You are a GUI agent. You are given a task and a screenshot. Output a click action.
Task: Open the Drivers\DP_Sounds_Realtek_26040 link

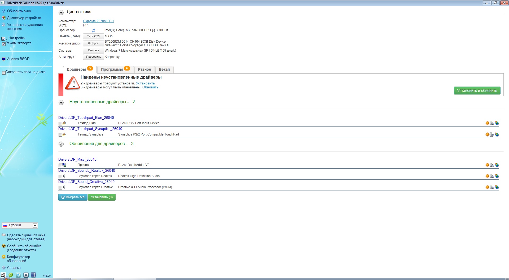tap(87, 170)
